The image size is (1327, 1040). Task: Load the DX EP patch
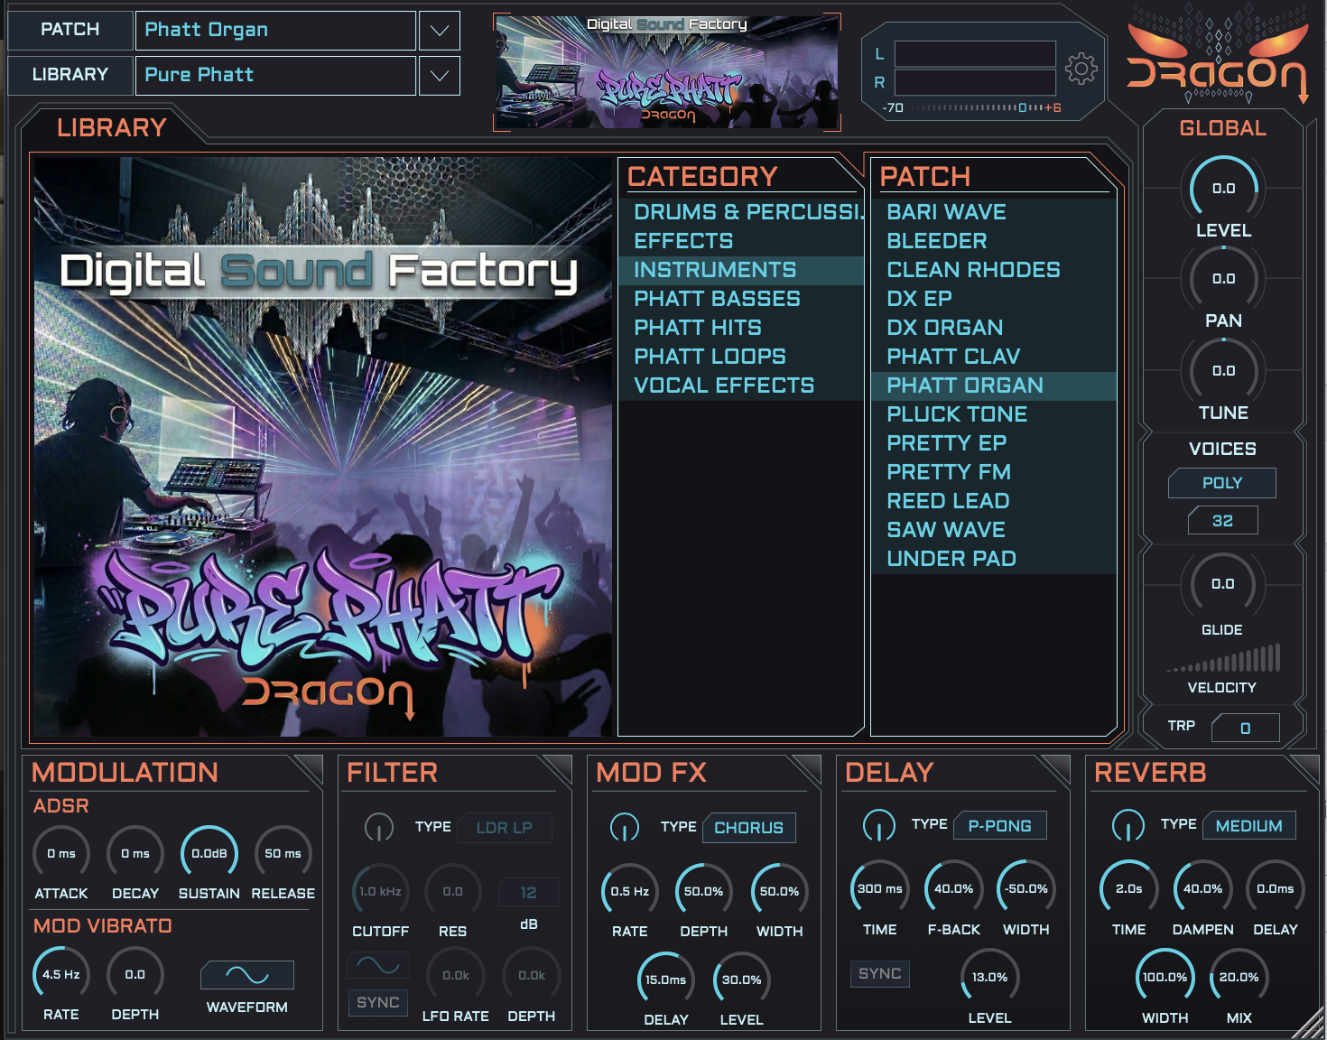tap(994, 299)
